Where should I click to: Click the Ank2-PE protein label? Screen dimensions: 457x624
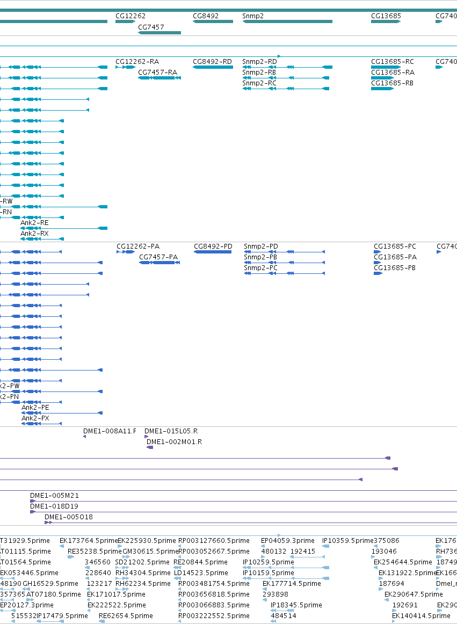tap(35, 408)
